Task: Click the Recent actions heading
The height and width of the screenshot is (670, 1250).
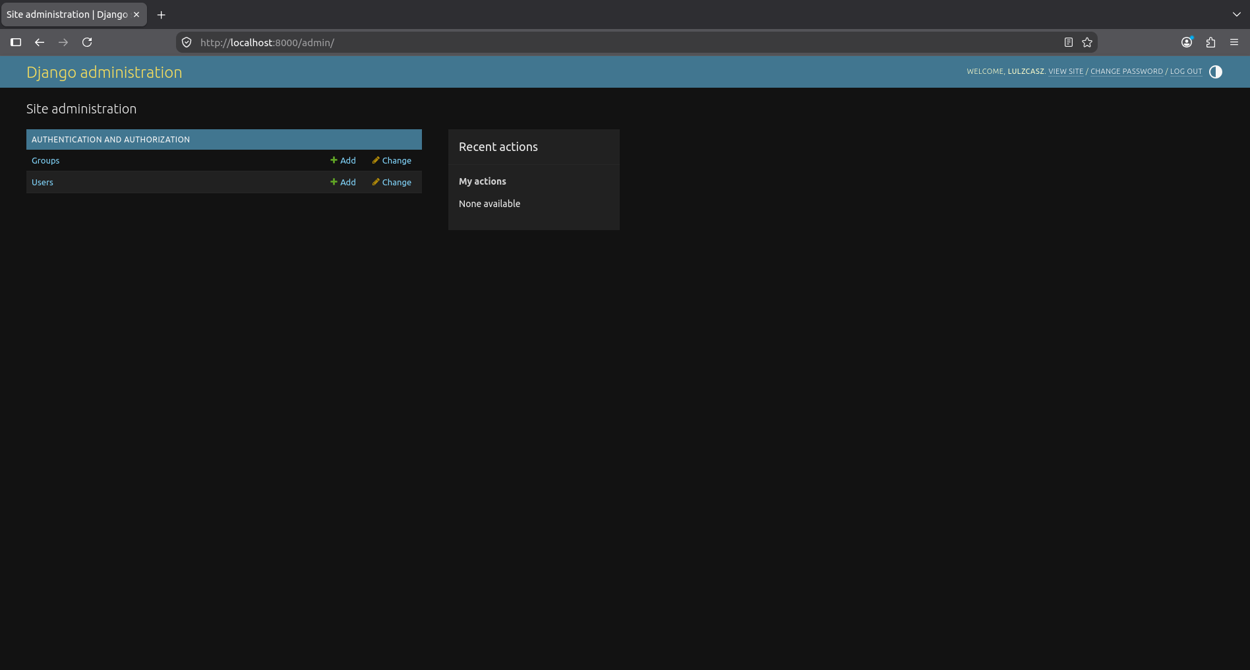Action: pyautogui.click(x=498, y=147)
